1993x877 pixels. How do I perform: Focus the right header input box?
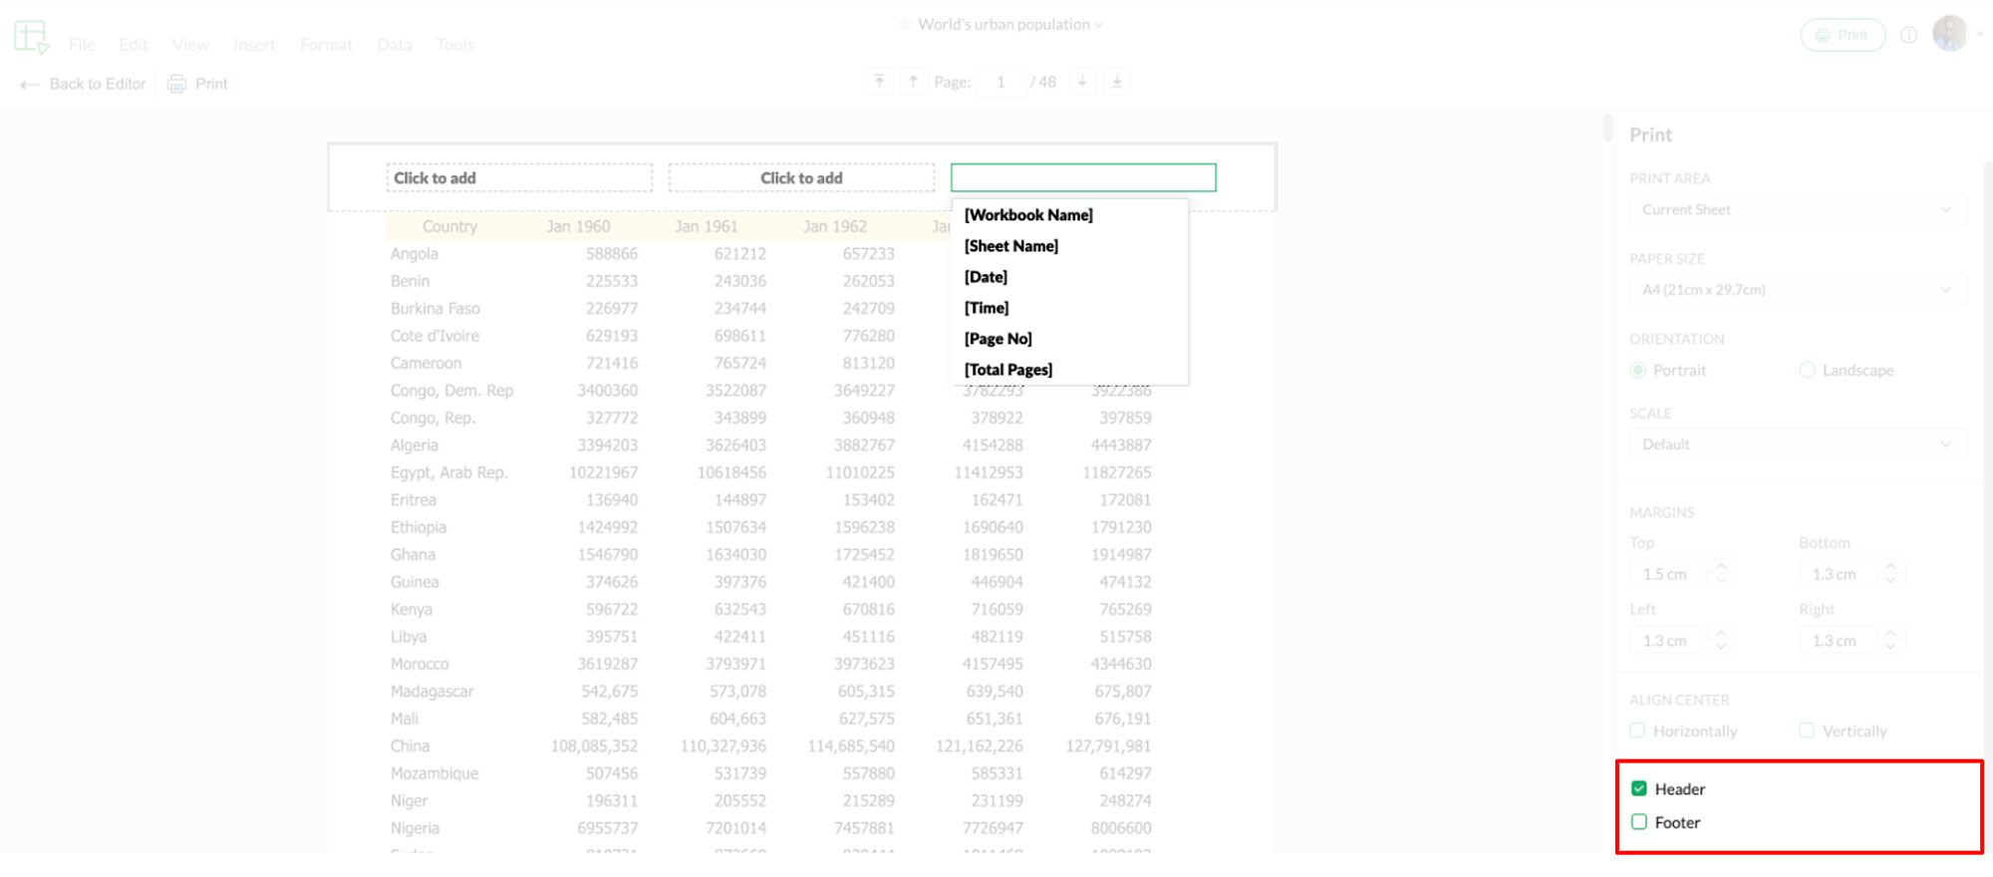(1083, 177)
